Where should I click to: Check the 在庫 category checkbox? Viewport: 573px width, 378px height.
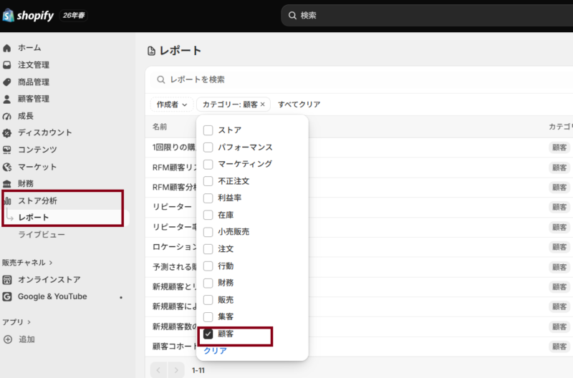pyautogui.click(x=208, y=215)
